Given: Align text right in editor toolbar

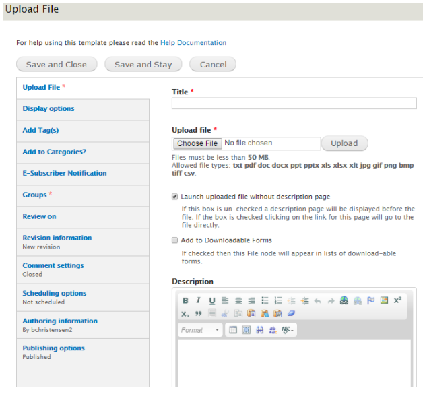Looking at the screenshot, I should 251,300.
